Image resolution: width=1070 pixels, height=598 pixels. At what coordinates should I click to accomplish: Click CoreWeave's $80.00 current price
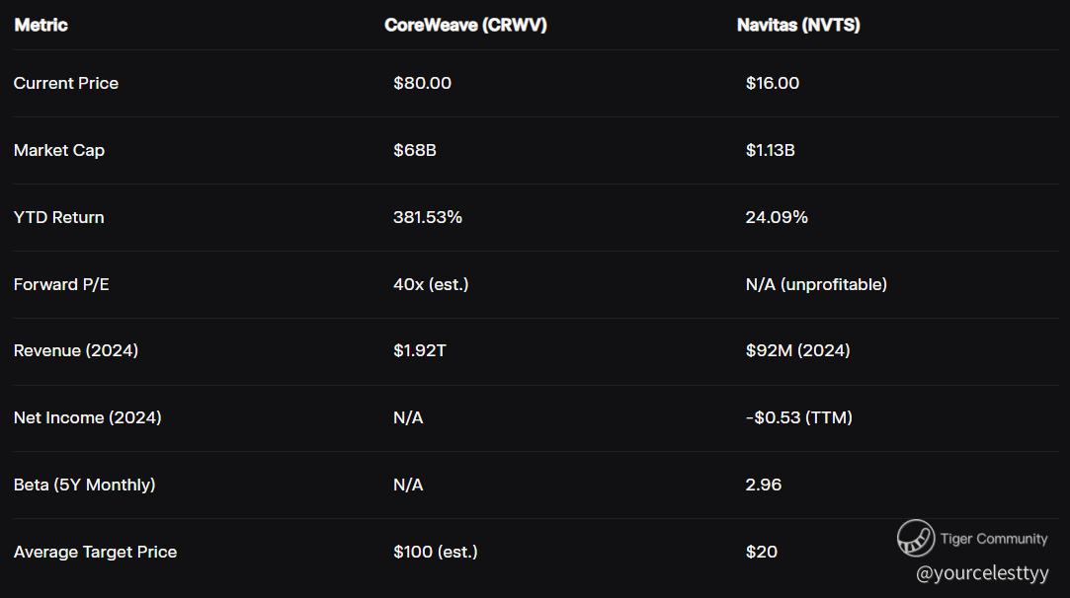point(422,83)
